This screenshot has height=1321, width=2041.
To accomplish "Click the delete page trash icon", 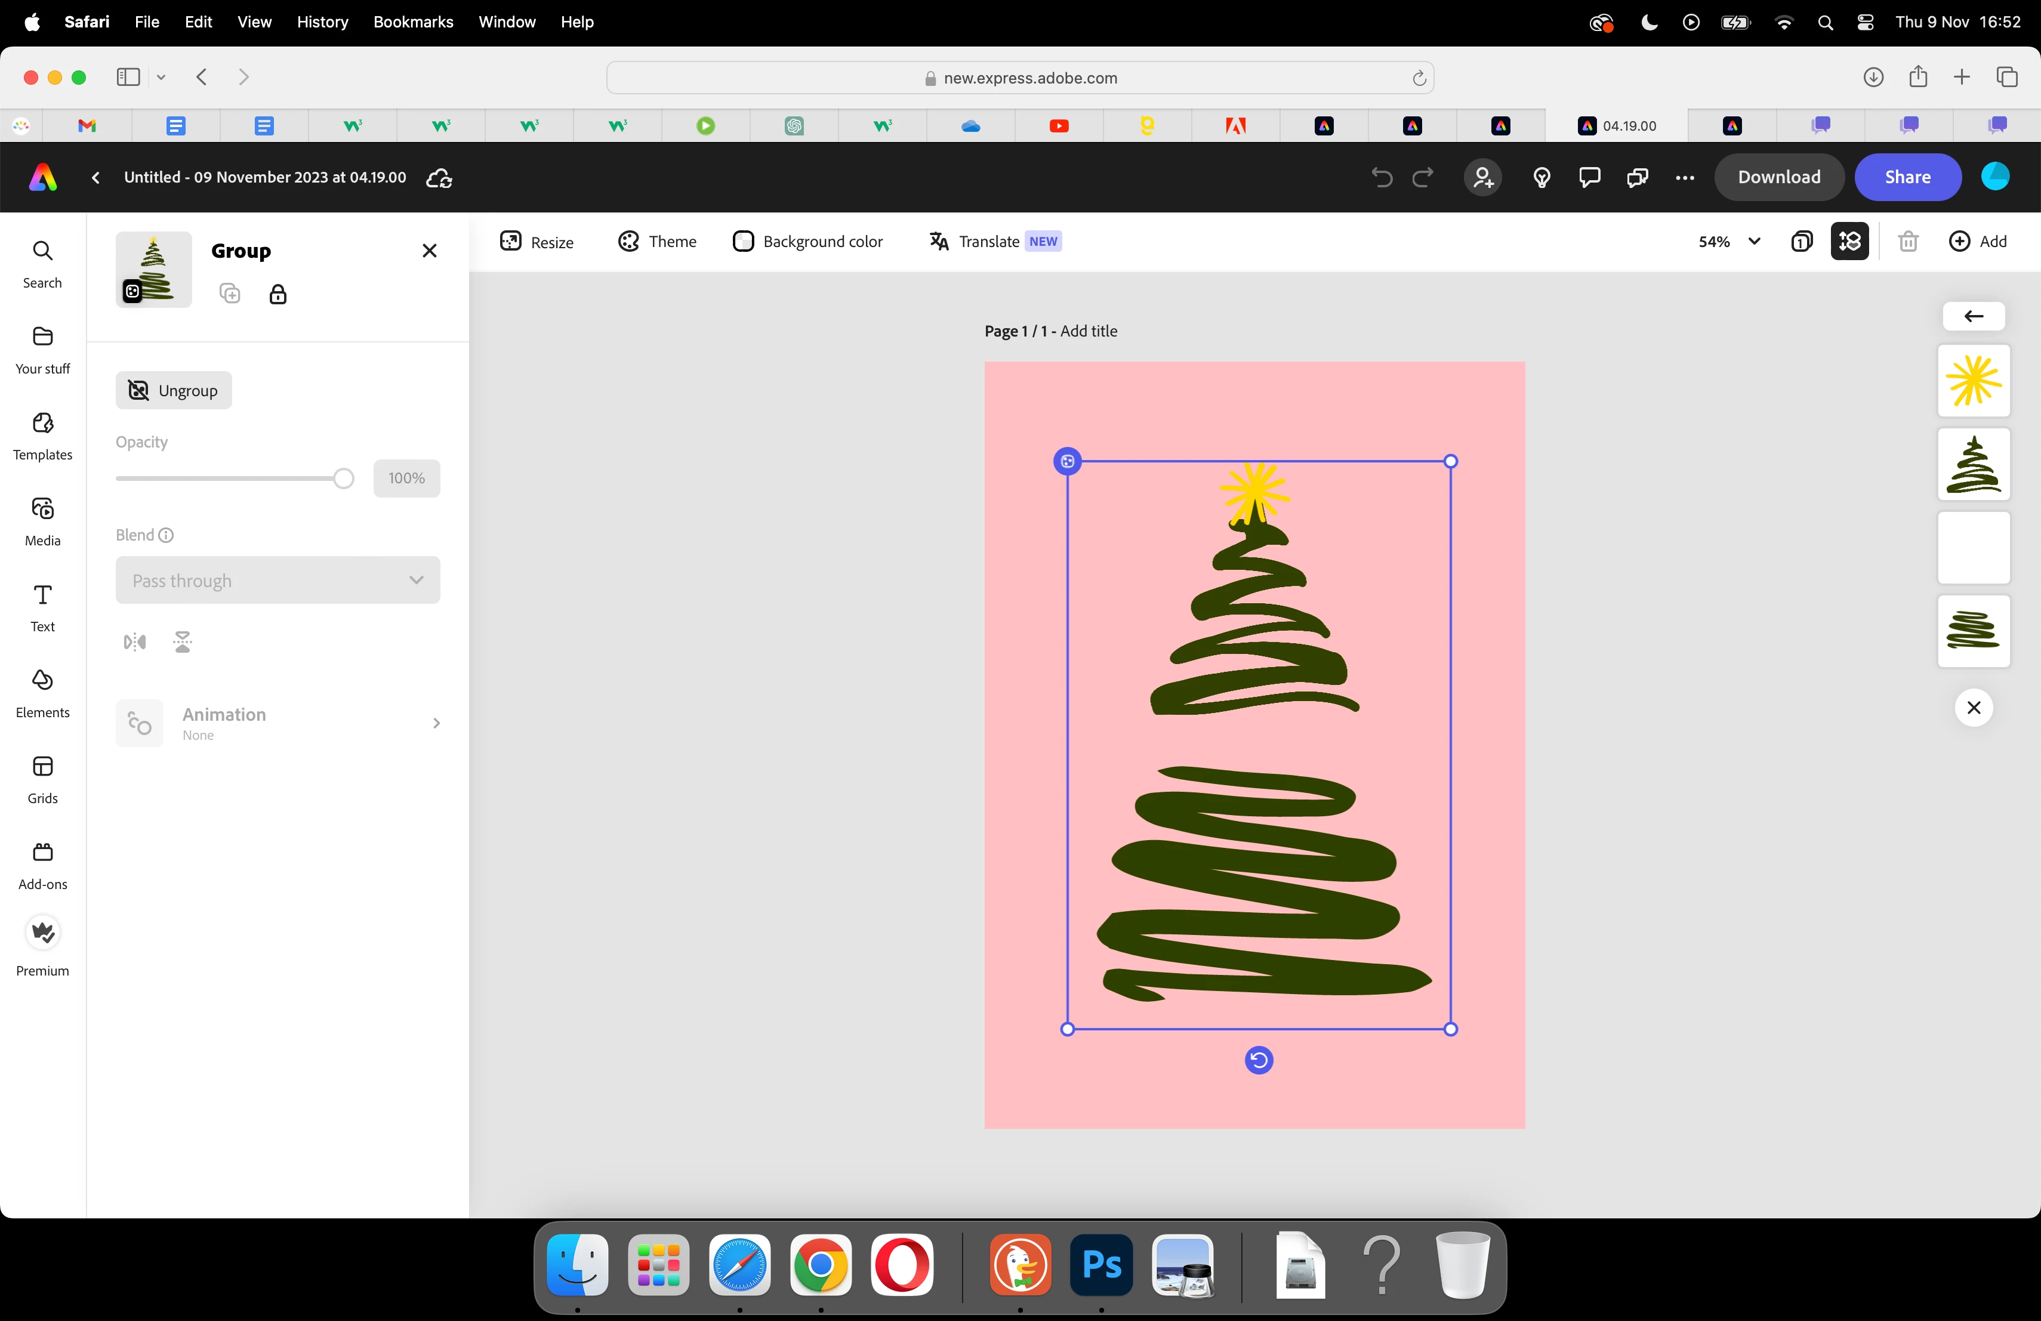I will [1907, 242].
